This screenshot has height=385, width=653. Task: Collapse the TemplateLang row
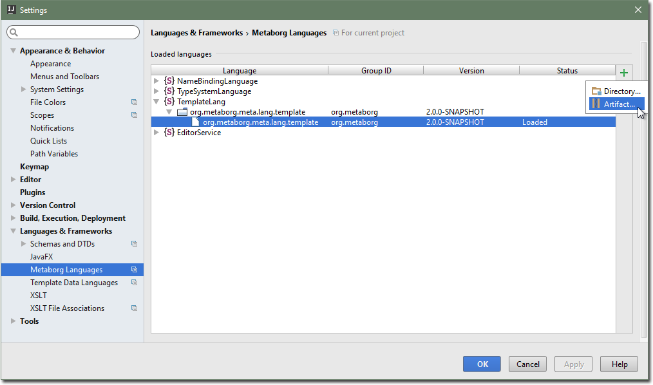(156, 102)
